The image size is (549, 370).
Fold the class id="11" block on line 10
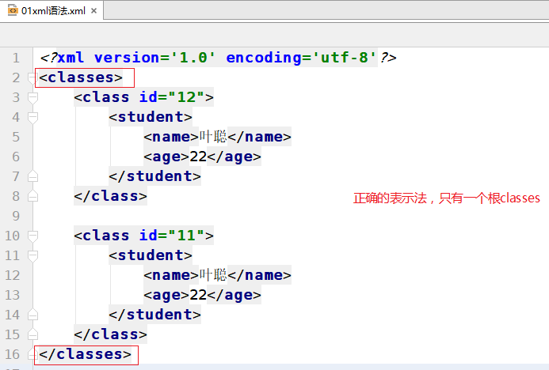32,236
